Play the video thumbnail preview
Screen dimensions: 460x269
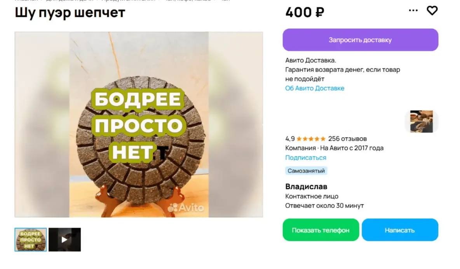point(64,239)
